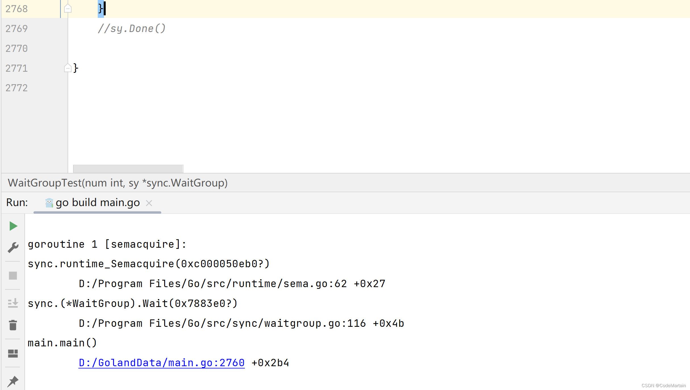Click line number 2772 in the gutter
The height and width of the screenshot is (390, 690).
[x=16, y=88]
